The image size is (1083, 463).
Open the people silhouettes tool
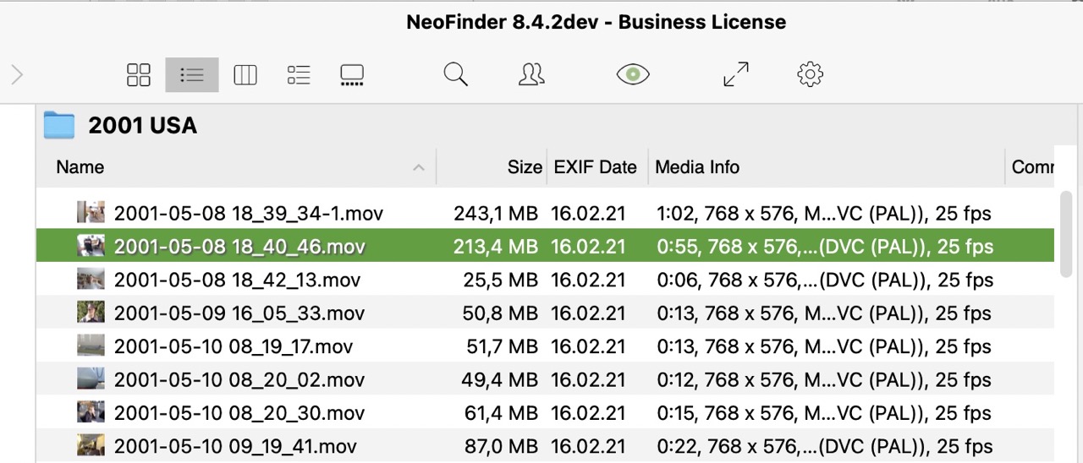click(x=531, y=75)
